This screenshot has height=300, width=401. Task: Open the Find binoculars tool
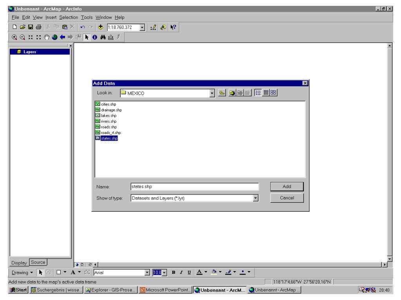point(103,37)
